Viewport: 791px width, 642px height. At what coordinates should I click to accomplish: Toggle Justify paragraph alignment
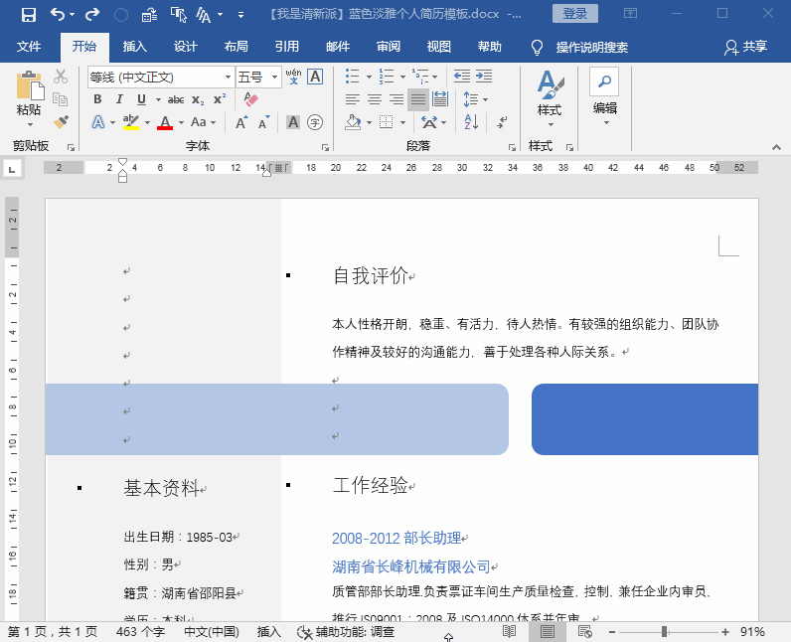point(418,99)
